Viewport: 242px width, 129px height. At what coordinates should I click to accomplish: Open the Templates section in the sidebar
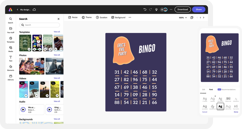(x=11, y=39)
